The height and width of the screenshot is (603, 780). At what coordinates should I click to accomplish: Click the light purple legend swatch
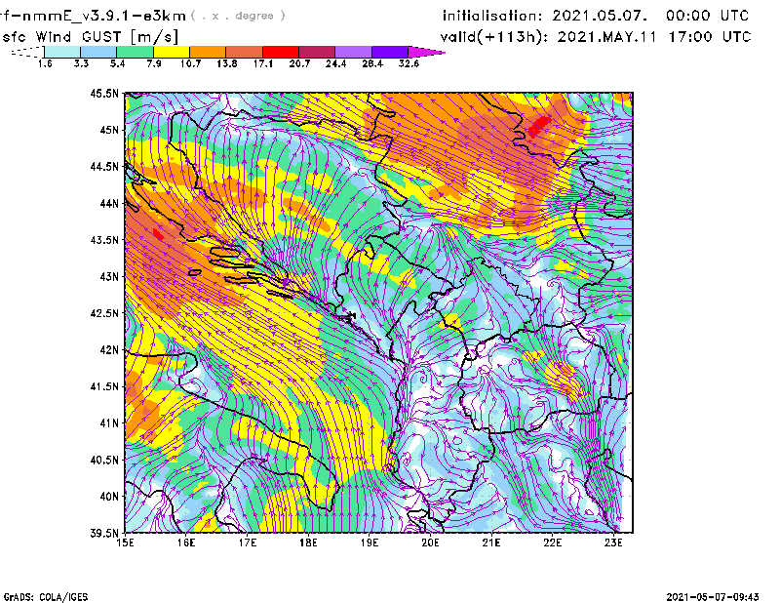click(354, 52)
